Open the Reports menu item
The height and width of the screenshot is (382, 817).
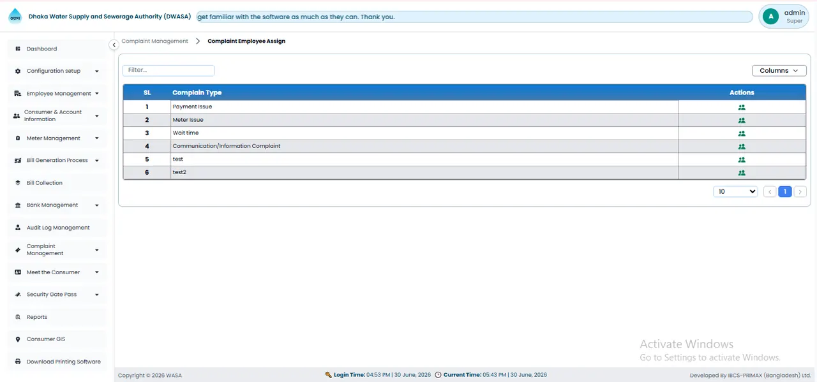pos(56,317)
